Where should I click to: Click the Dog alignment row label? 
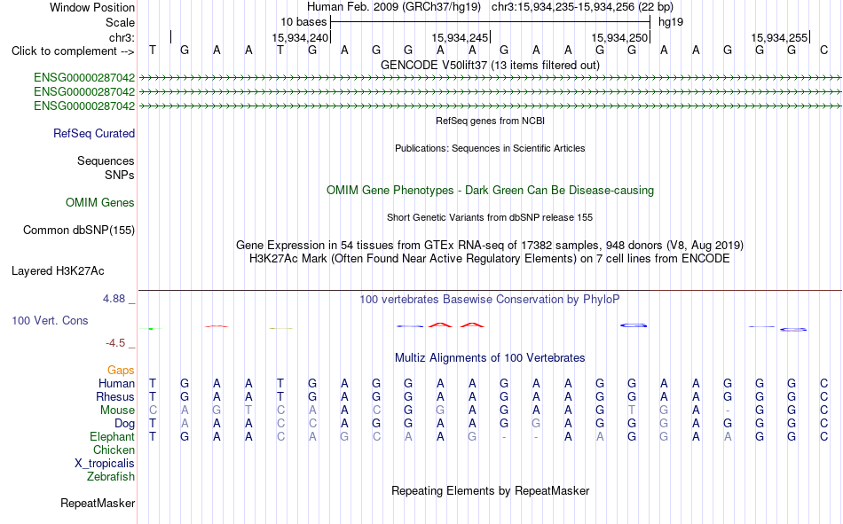[125, 424]
